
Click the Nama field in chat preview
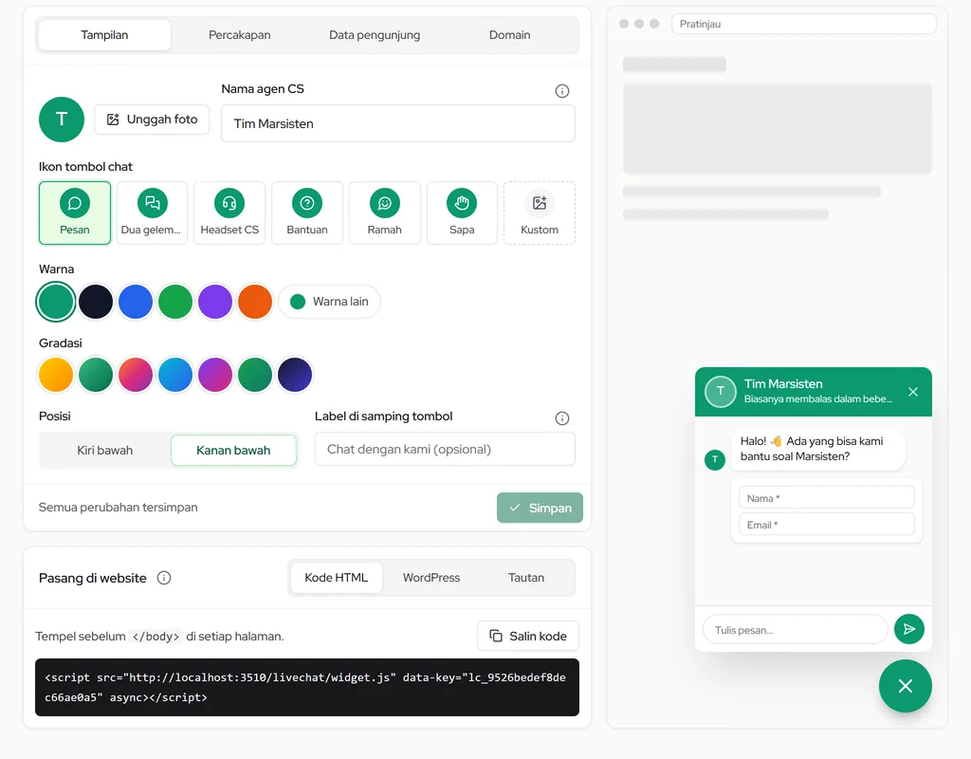(x=827, y=497)
